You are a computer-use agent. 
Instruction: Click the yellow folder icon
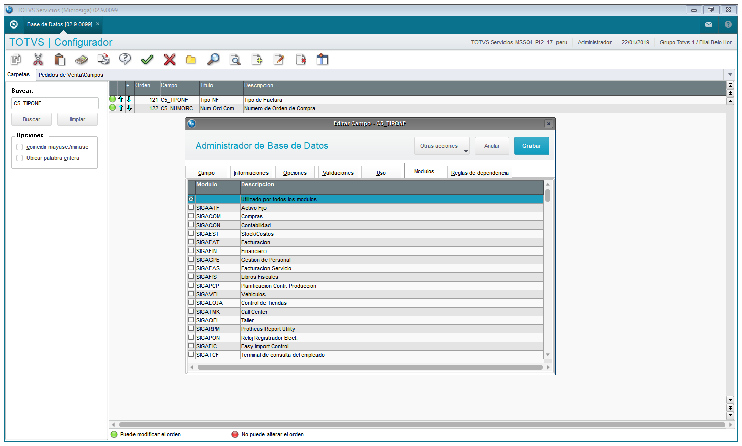191,60
